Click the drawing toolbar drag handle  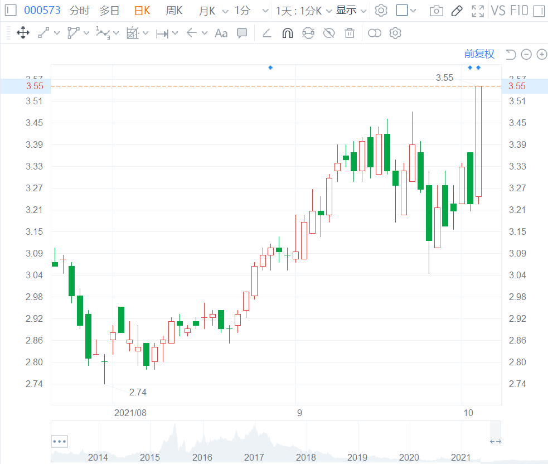coord(8,33)
